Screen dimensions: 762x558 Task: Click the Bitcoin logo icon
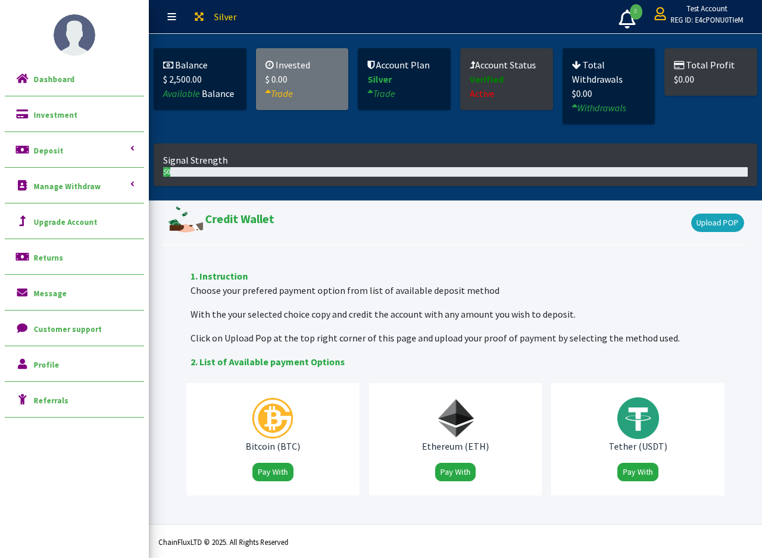click(x=273, y=418)
